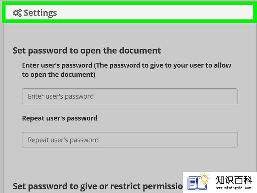Open the Settings panel header title
Viewport: 257px width, 193px height.
pyautogui.click(x=35, y=13)
